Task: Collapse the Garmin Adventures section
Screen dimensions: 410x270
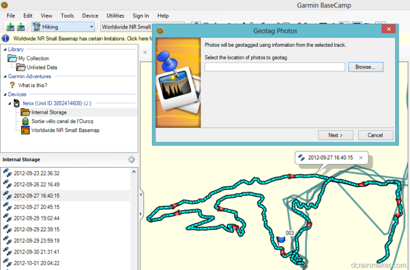Action: tap(5, 76)
